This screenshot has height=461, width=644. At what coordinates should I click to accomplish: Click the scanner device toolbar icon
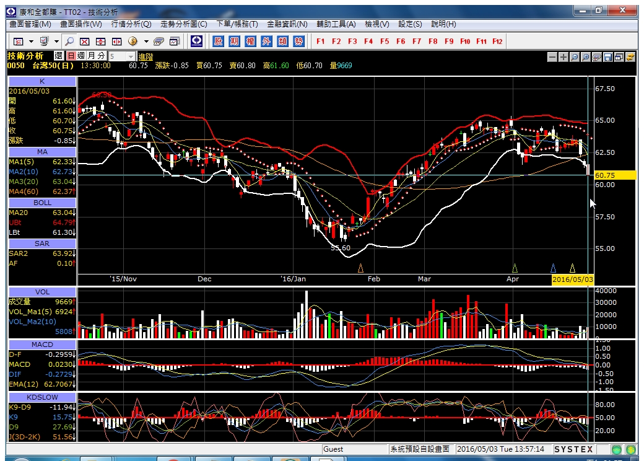pyautogui.click(x=159, y=41)
